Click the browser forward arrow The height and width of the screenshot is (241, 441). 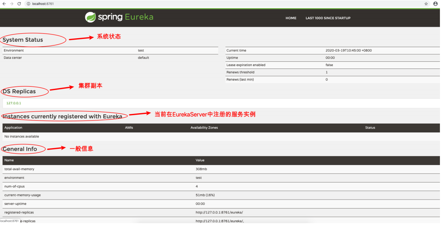tap(11, 4)
